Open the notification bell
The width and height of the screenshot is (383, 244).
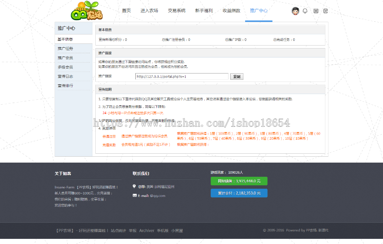[305, 11]
